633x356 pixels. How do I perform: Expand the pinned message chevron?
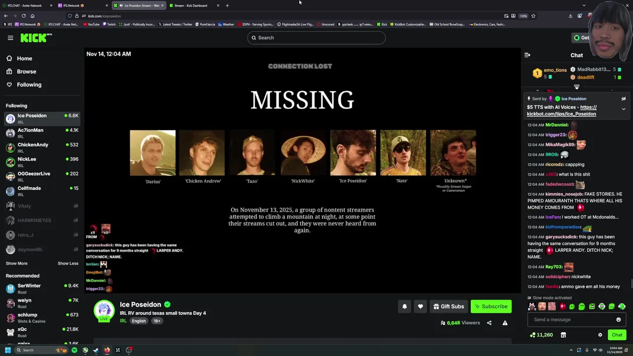[x=624, y=109]
